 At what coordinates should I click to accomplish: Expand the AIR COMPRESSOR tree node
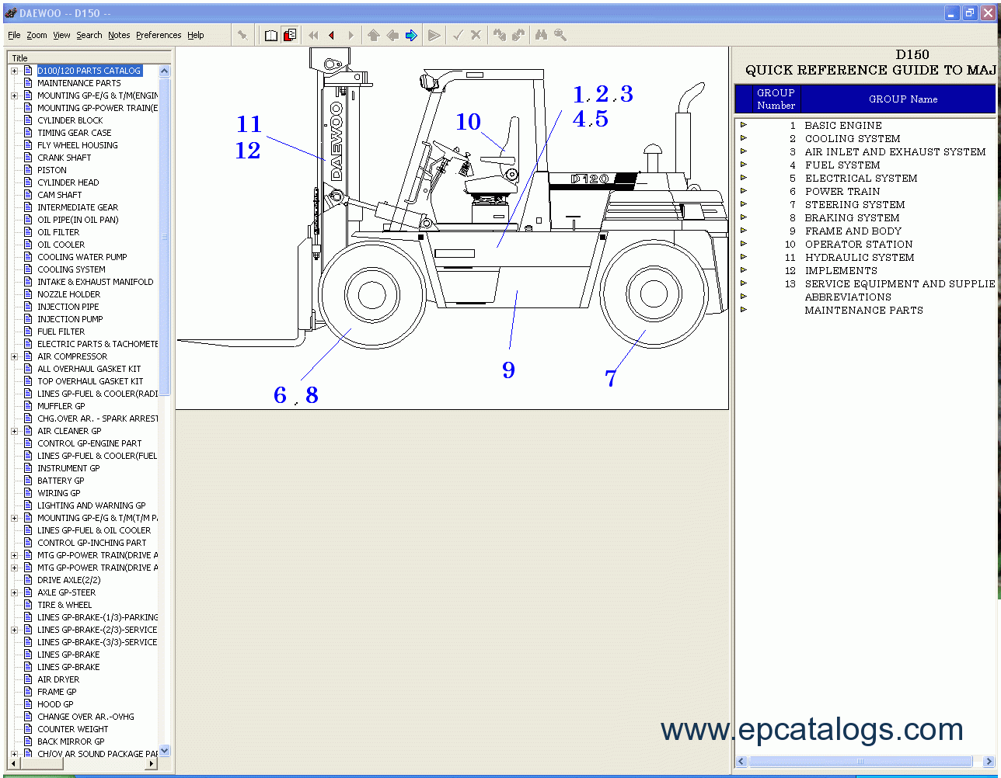14,356
